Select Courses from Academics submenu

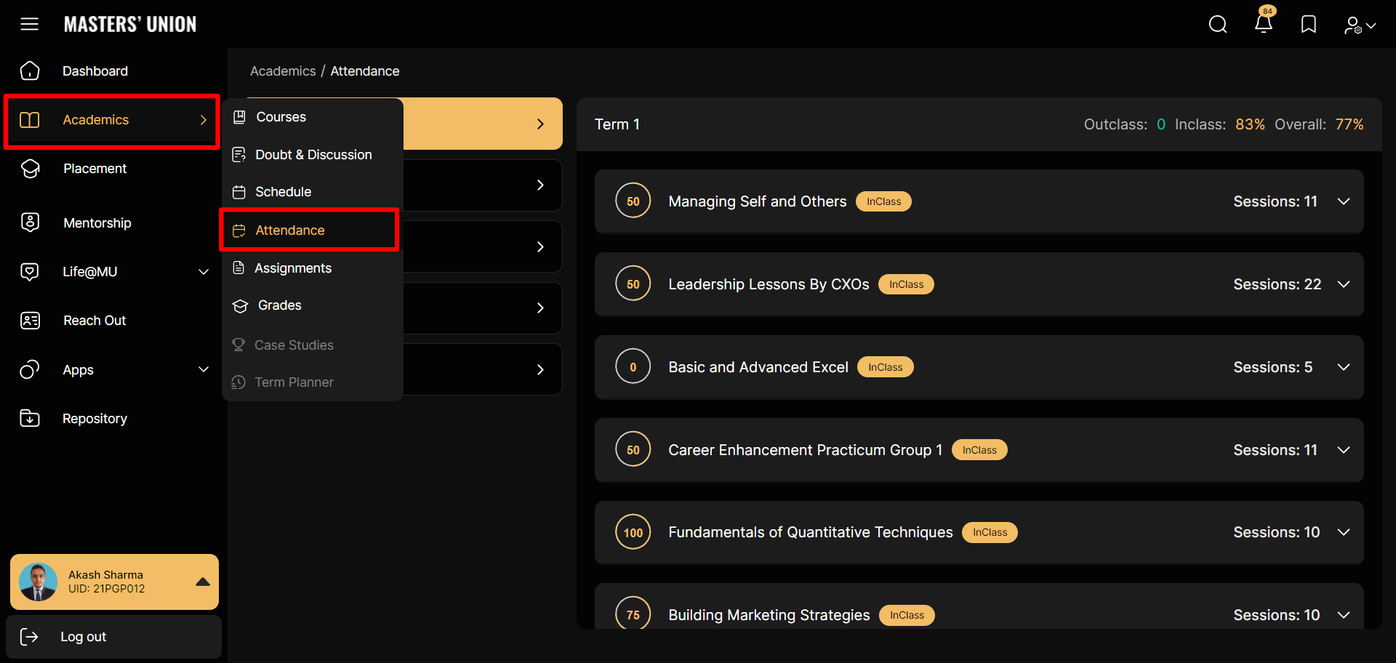(x=281, y=117)
